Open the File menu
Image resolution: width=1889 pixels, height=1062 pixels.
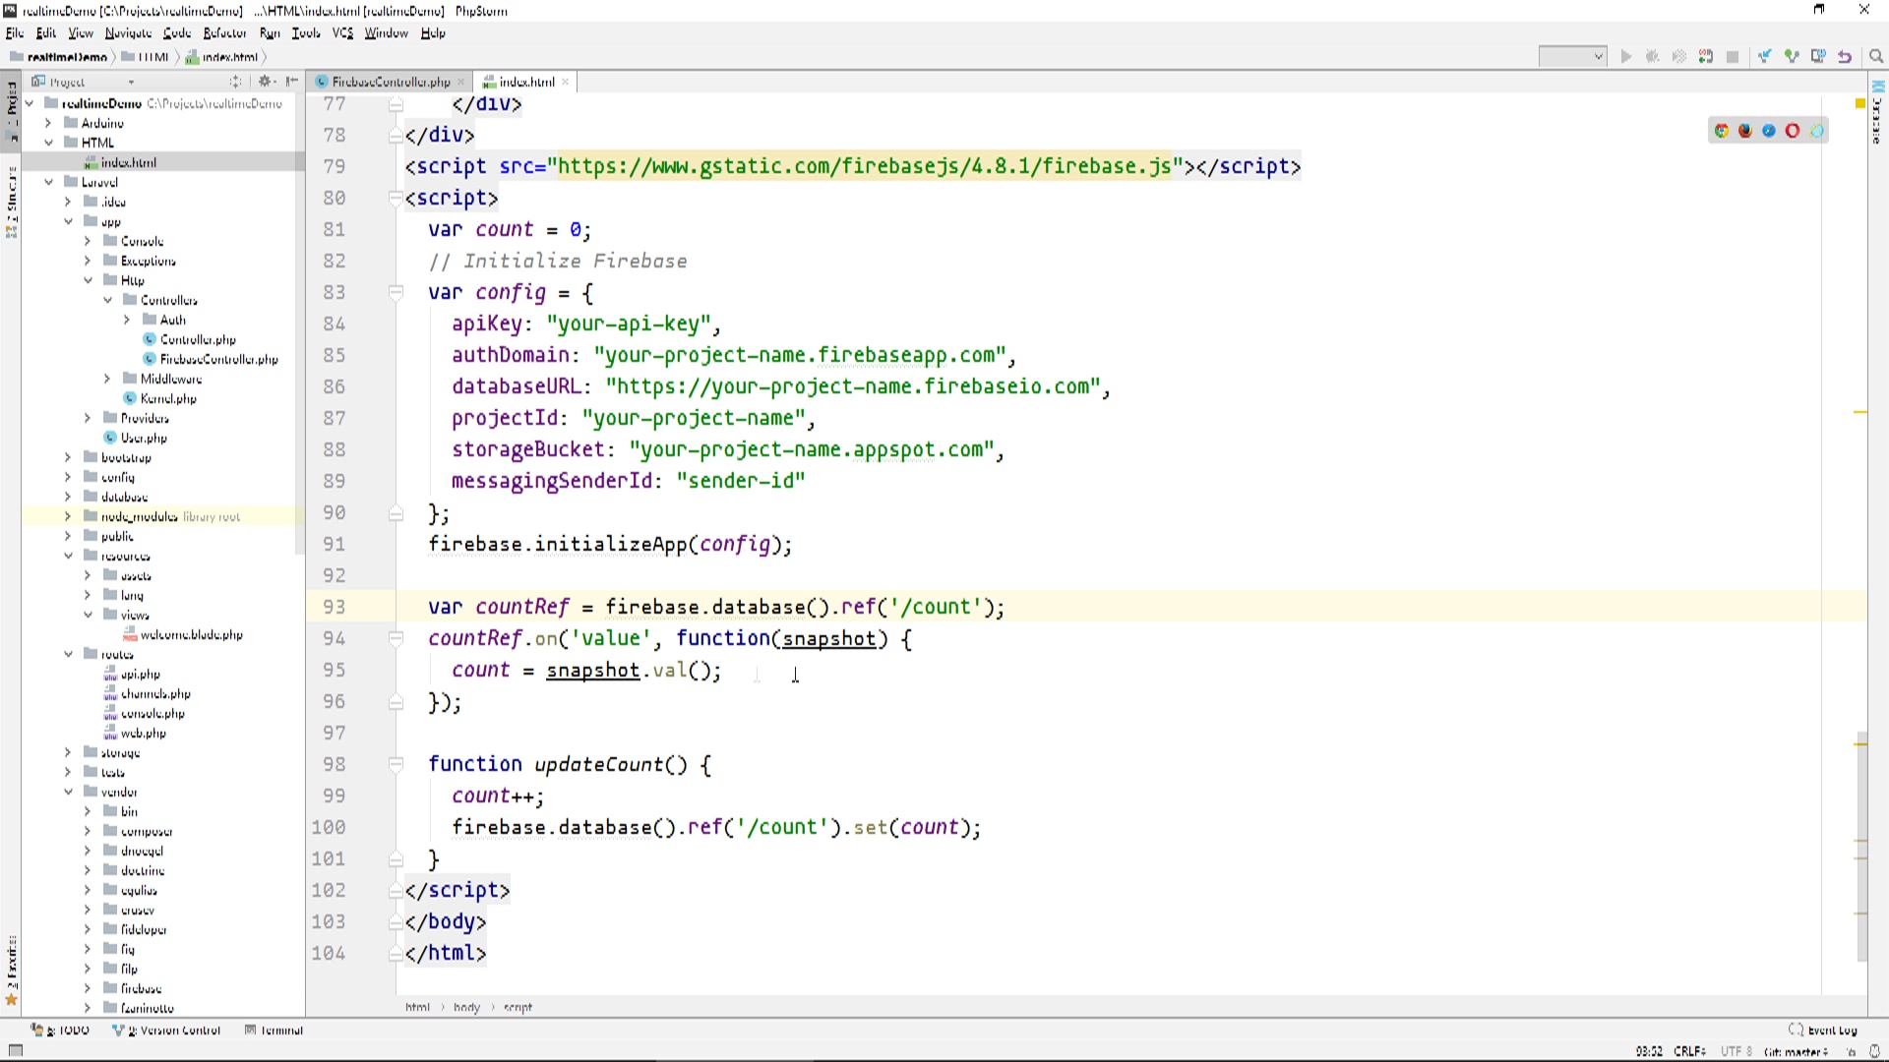click(15, 32)
